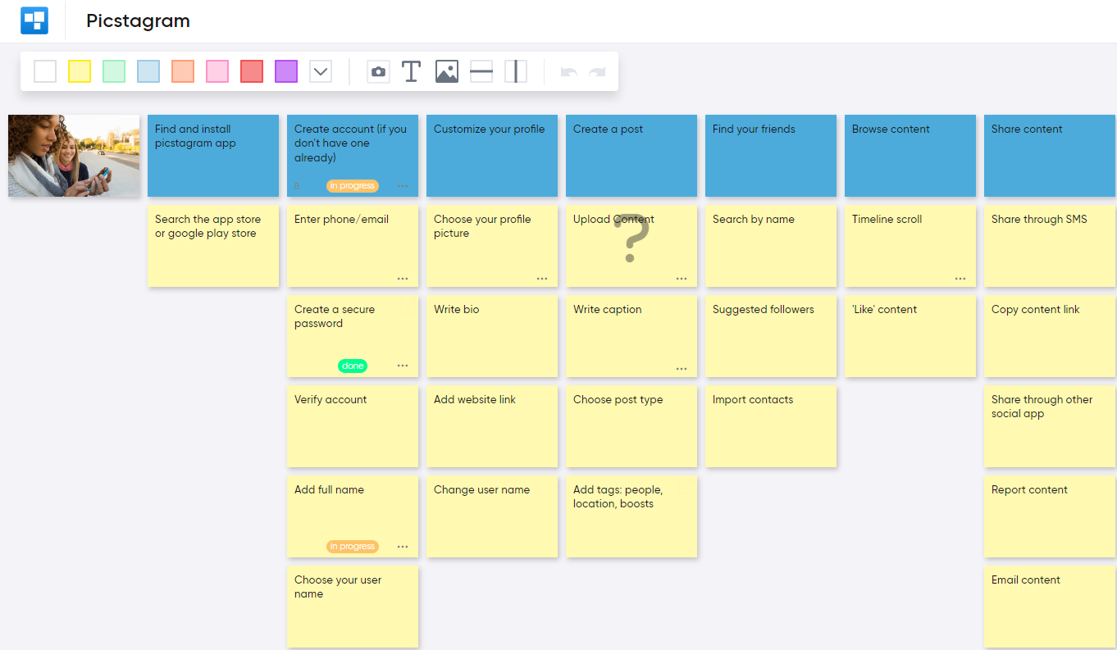Open the persona photo of two women
1117x650 pixels.
tap(74, 156)
